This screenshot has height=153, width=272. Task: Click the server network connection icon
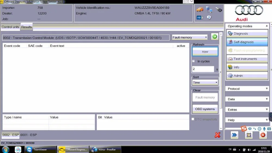[x=209, y=10]
